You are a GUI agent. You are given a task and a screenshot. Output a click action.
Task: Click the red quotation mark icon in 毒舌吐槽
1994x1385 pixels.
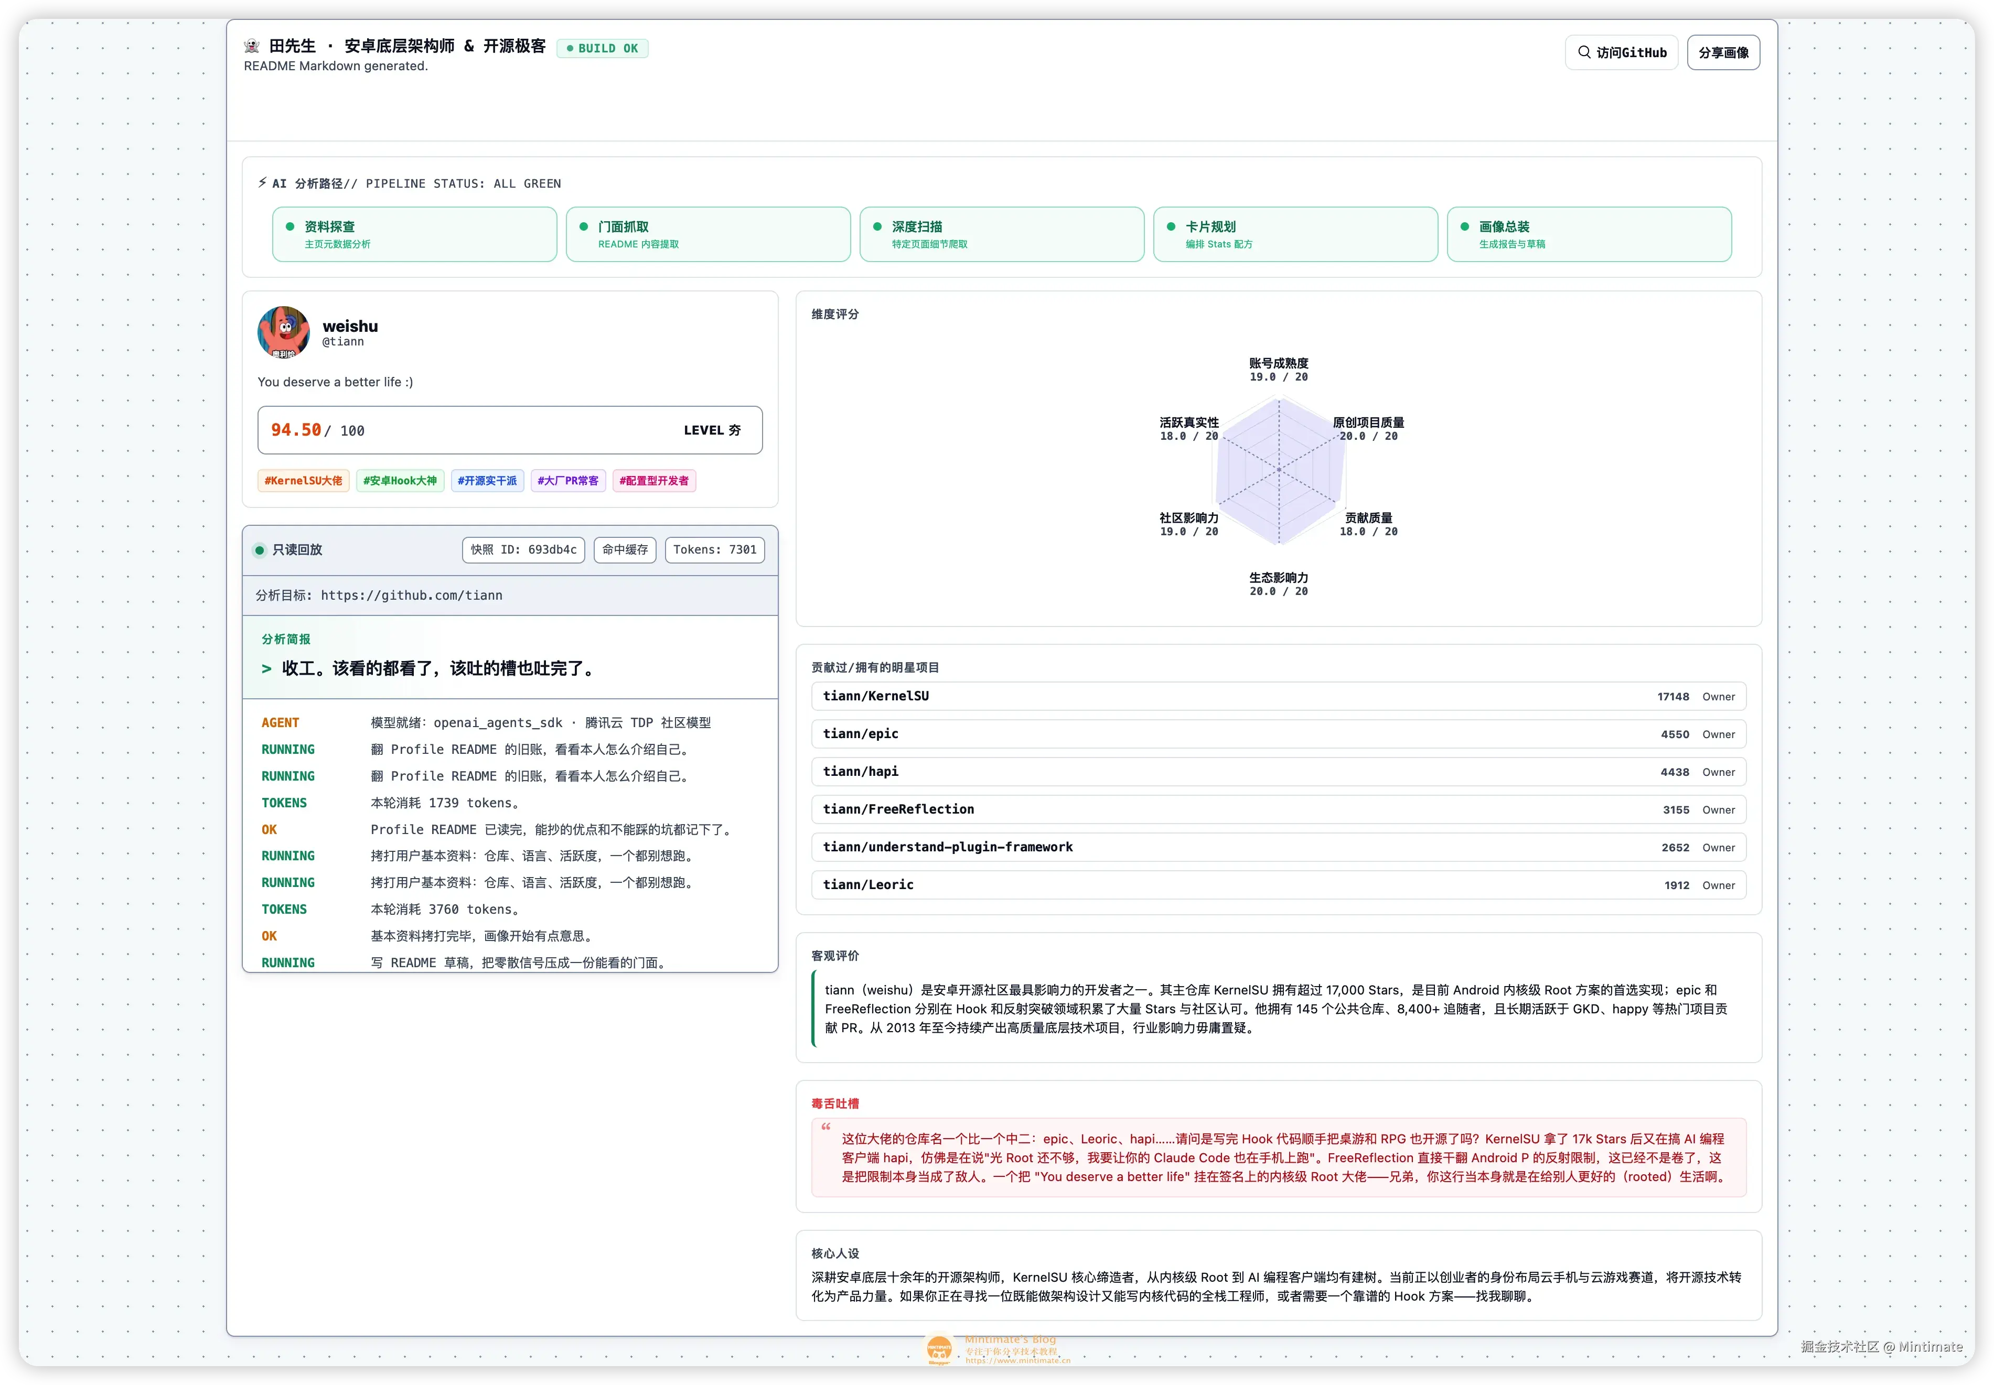pos(826,1127)
